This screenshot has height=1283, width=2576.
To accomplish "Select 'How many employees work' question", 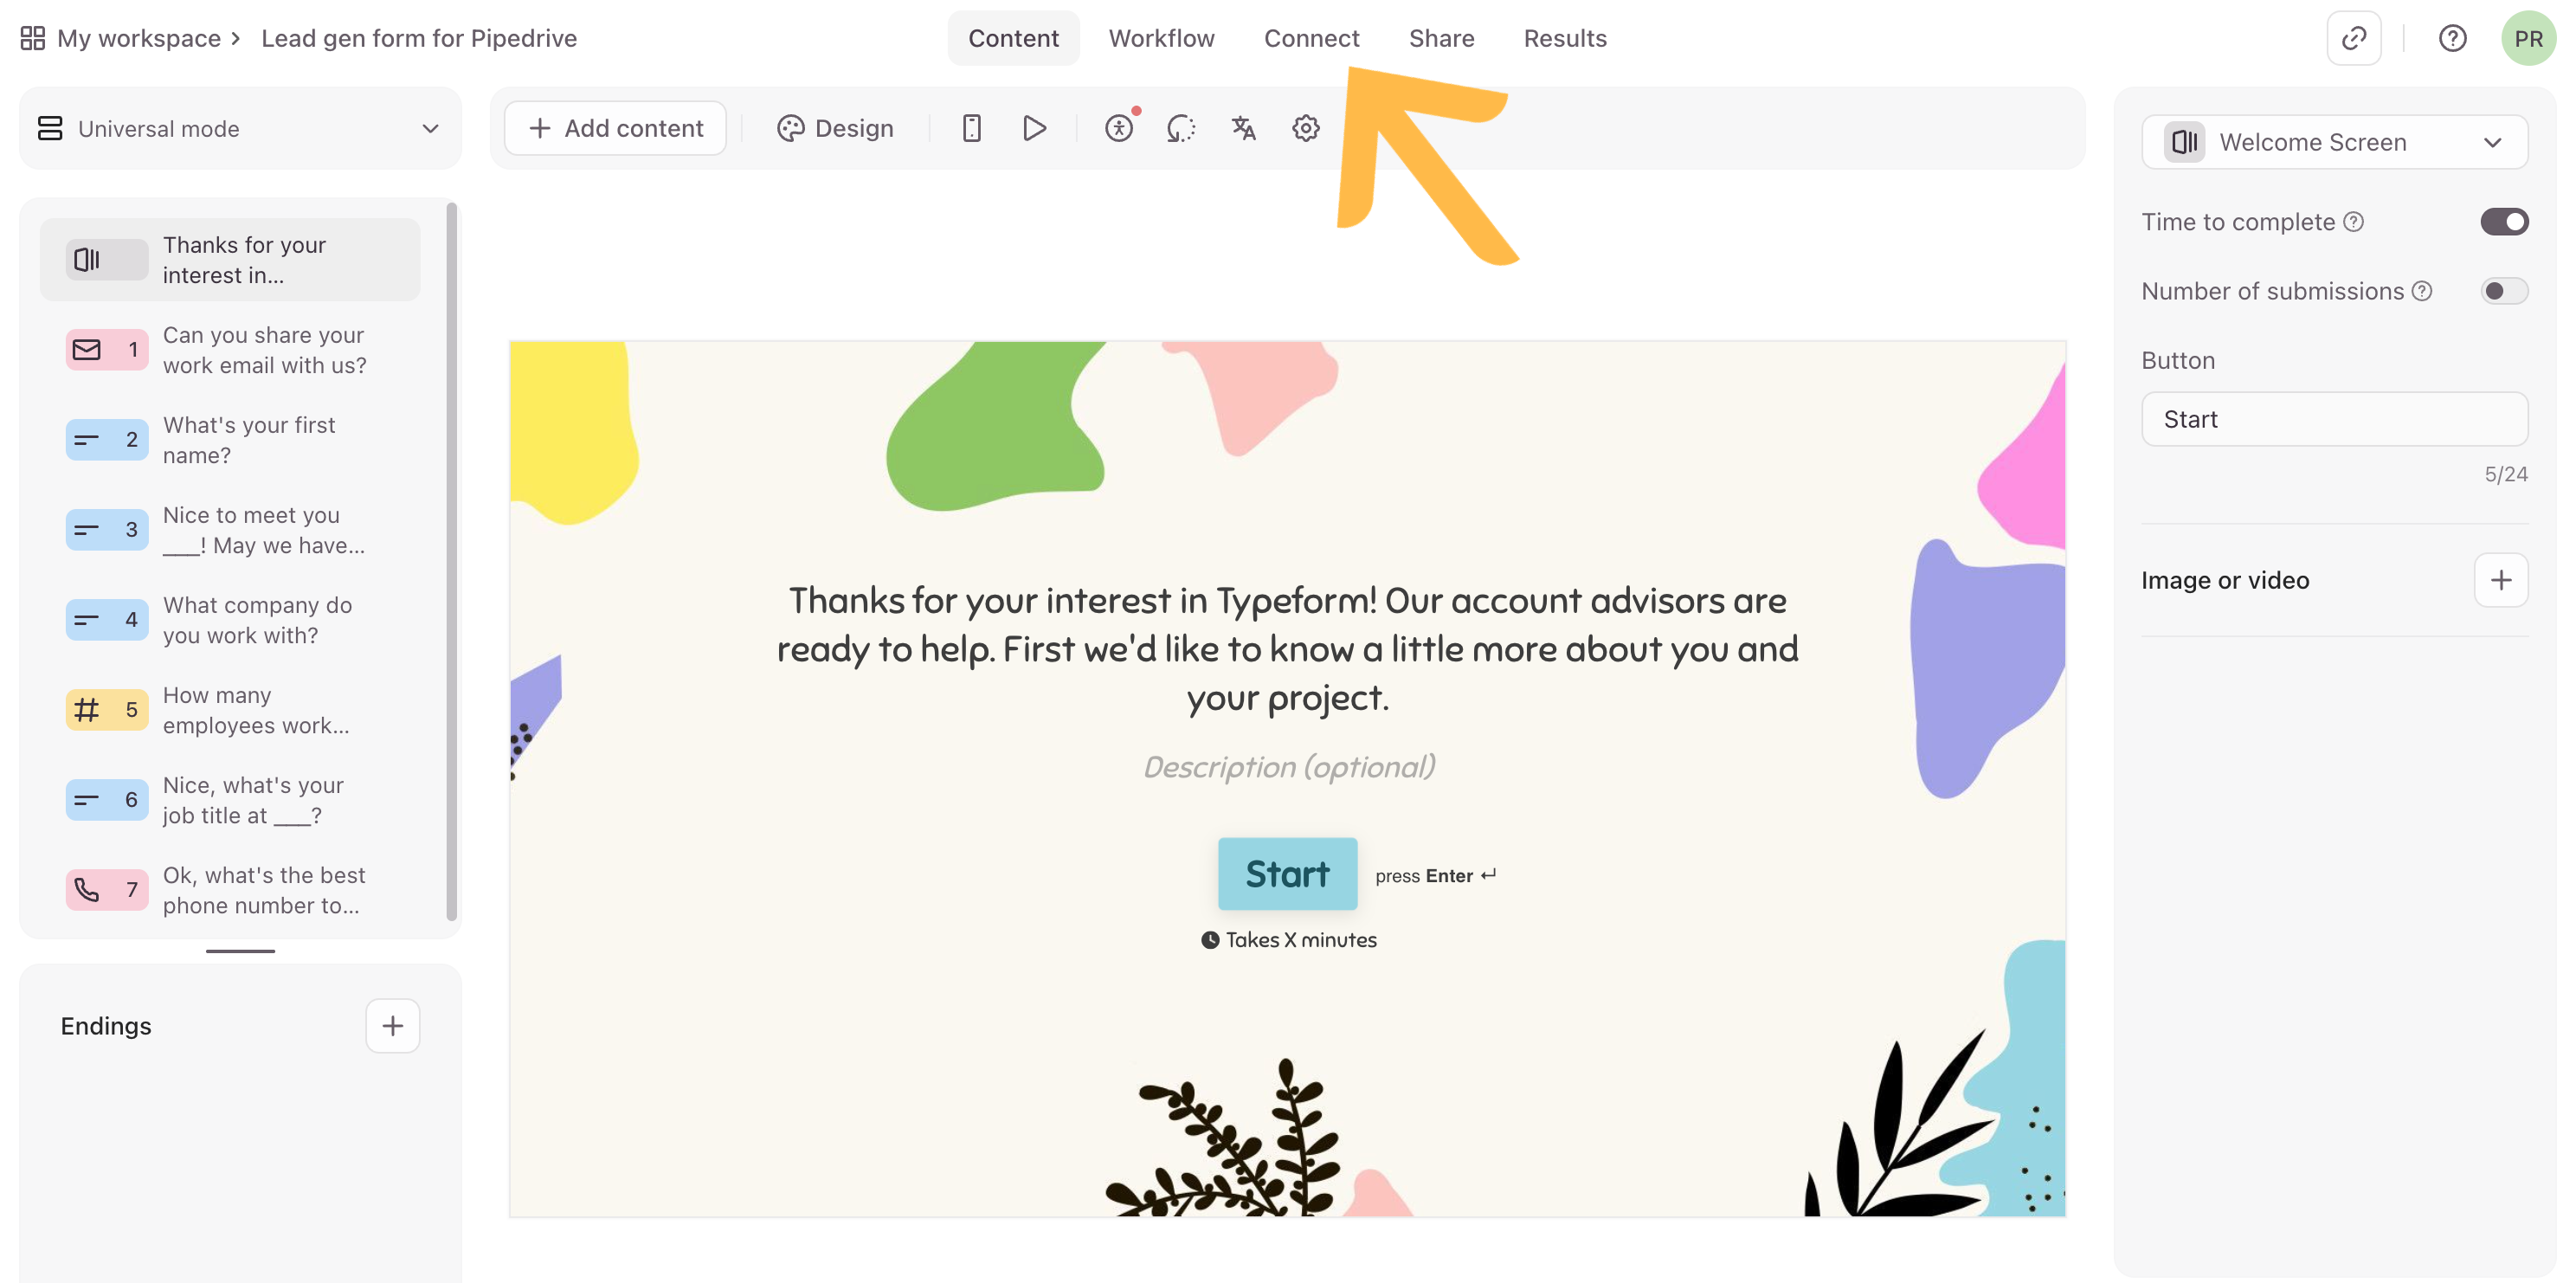I will (x=230, y=710).
